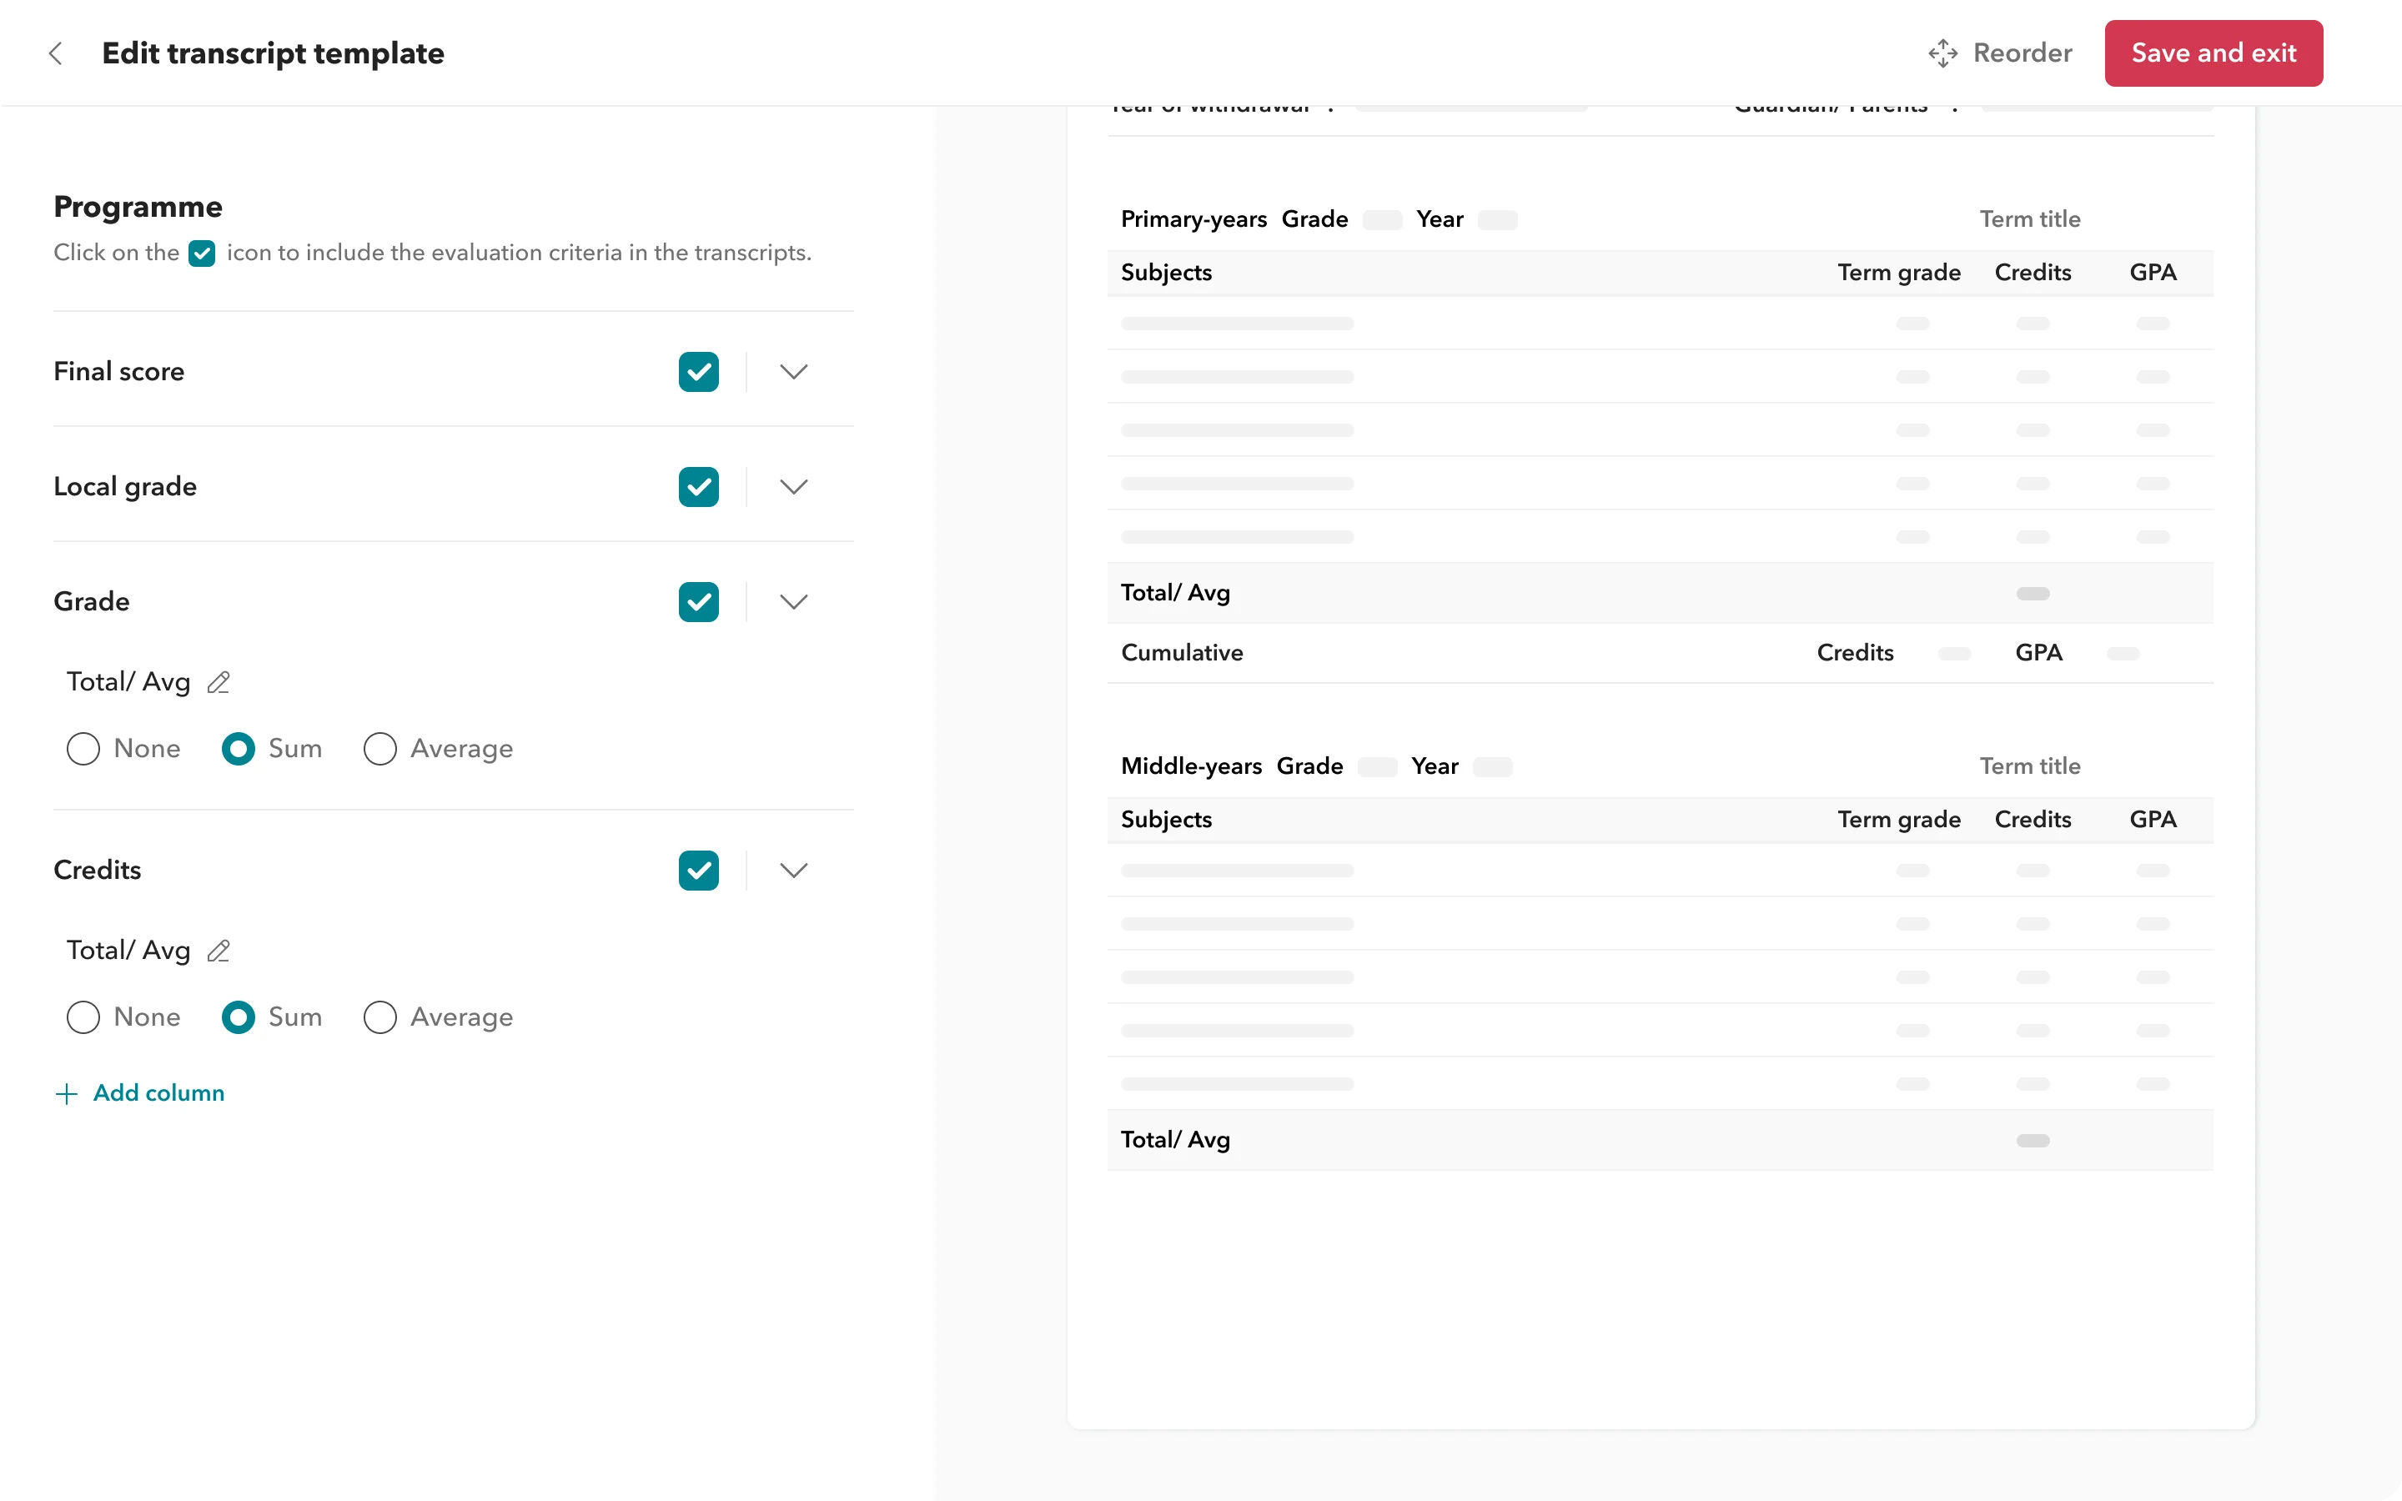Screen dimensions: 2402x1501
Task: Collapse the Grade section chevron
Action: coord(793,601)
